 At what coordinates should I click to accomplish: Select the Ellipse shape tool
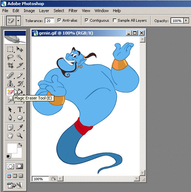(20, 117)
